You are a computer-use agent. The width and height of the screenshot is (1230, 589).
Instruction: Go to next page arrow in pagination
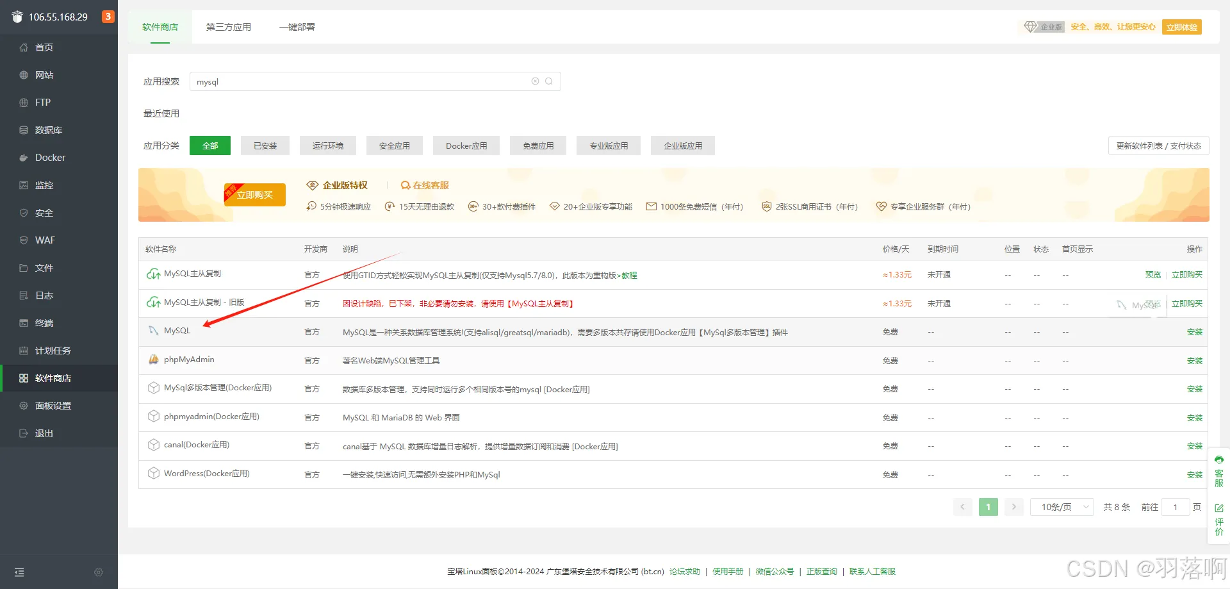(1013, 507)
